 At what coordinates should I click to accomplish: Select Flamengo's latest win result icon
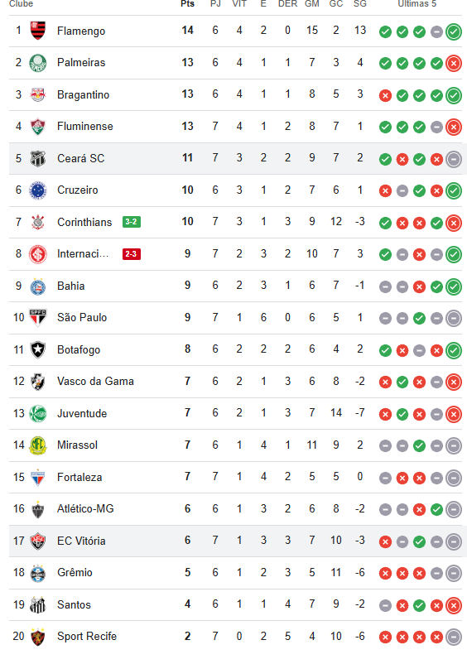point(454,31)
